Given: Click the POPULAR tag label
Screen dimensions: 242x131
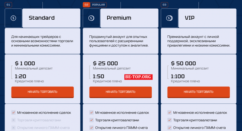Looking at the screenshot, I should pyautogui.click(x=99, y=5).
